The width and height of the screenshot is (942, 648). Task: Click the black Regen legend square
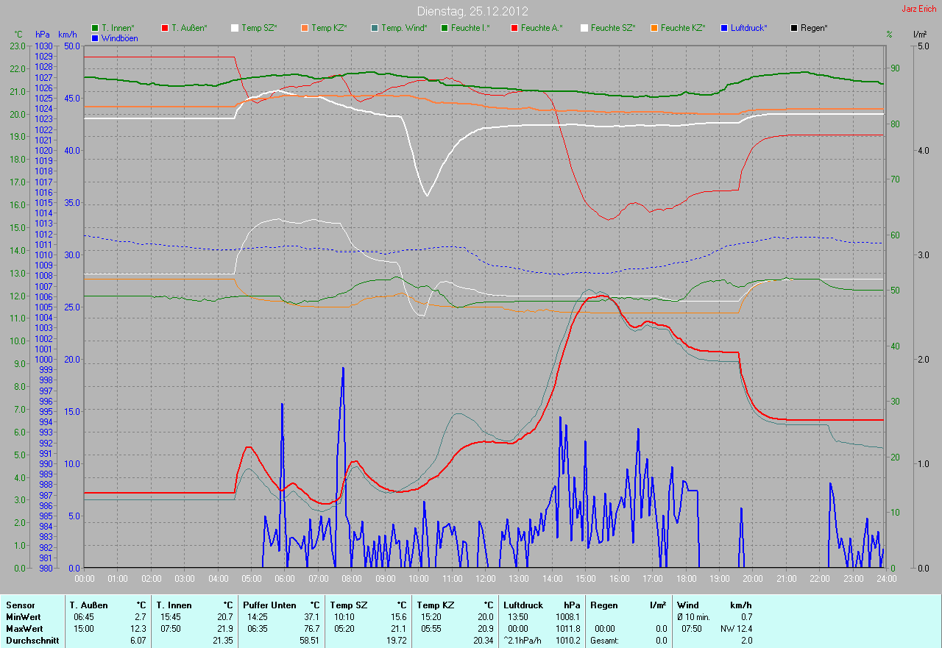[794, 28]
